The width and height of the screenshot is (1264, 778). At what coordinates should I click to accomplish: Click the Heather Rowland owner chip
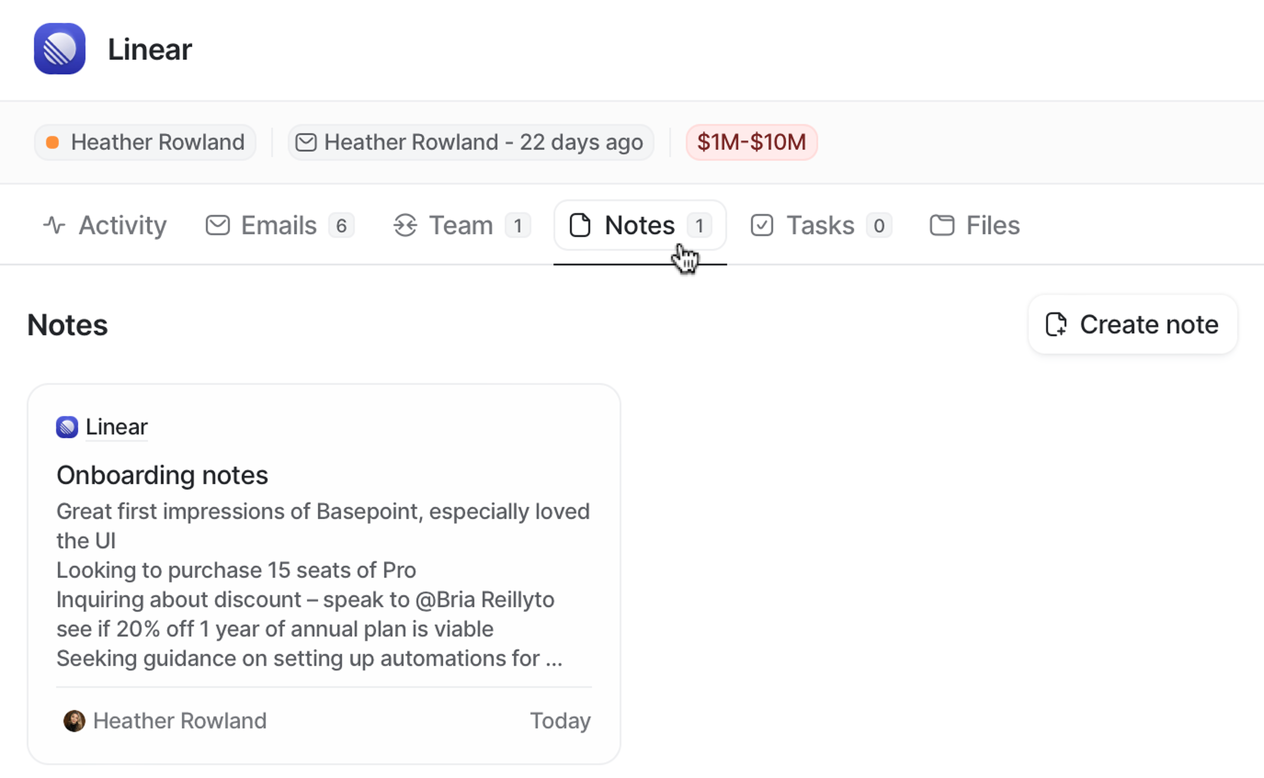click(145, 142)
